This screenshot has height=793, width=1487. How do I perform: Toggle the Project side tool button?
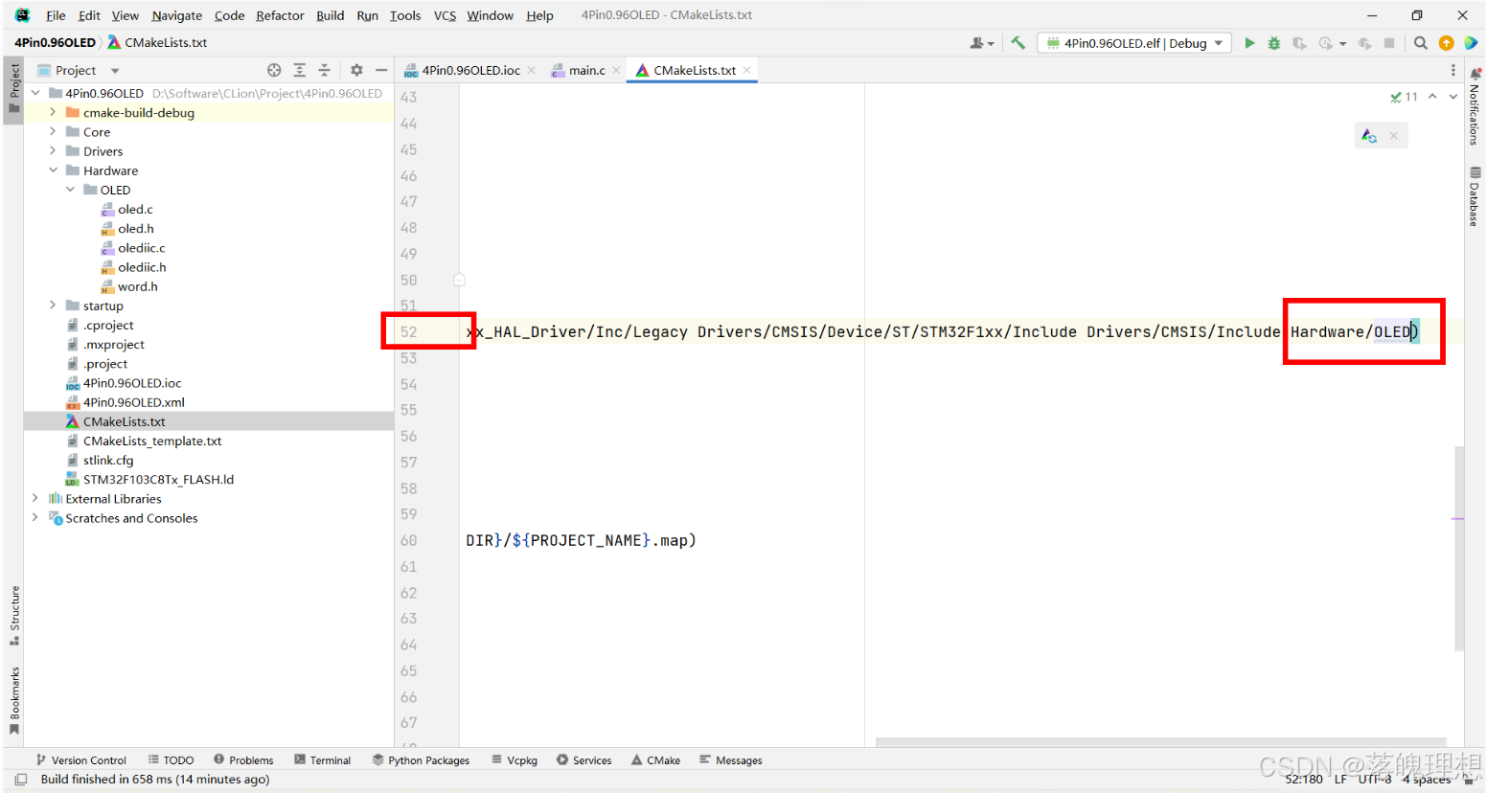pyautogui.click(x=14, y=88)
